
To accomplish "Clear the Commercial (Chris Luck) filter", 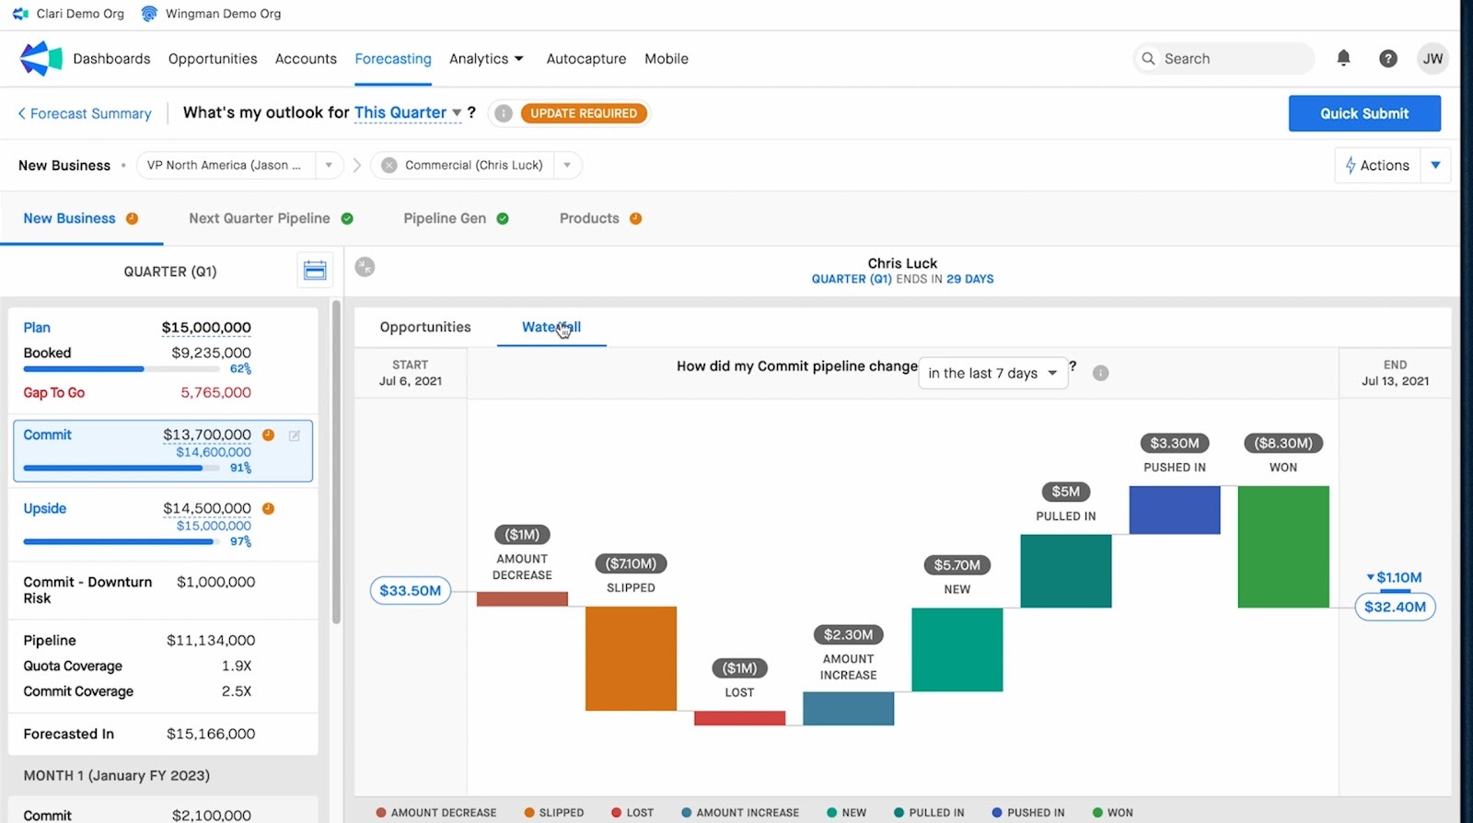I will click(x=389, y=165).
